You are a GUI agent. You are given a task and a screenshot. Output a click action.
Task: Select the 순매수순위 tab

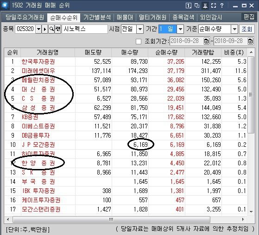click(64, 18)
